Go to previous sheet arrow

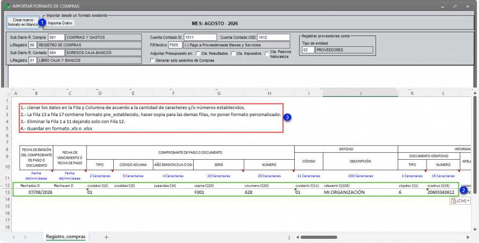tap(14, 237)
